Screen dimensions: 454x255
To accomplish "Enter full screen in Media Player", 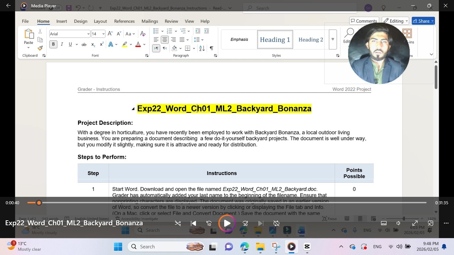I will tap(415, 223).
